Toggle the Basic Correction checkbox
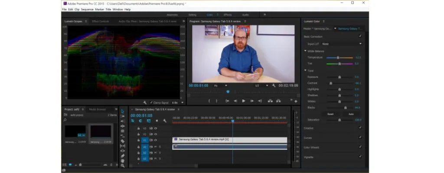This screenshot has width=444, height=173. (360, 36)
